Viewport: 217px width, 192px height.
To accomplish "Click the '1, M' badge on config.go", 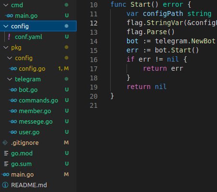I will pos(64,68).
